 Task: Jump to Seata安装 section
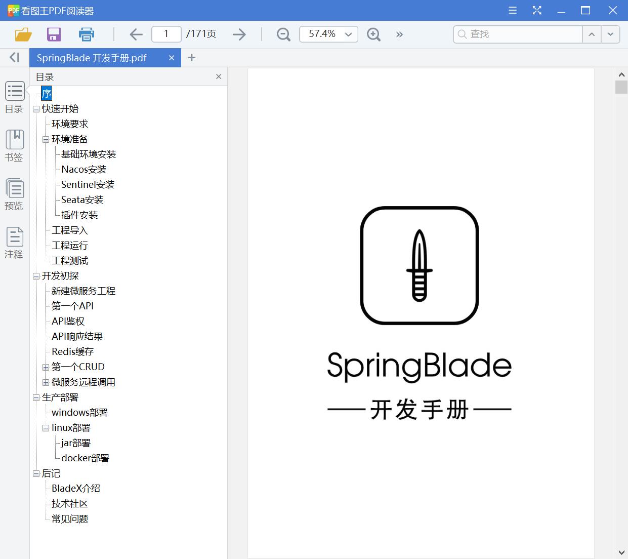(82, 200)
